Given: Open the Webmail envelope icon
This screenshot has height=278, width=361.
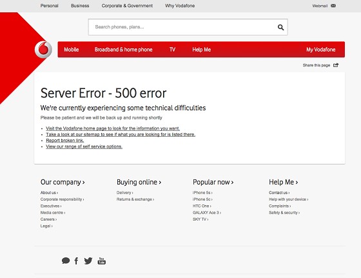Looking at the screenshot, I should tap(333, 6).
